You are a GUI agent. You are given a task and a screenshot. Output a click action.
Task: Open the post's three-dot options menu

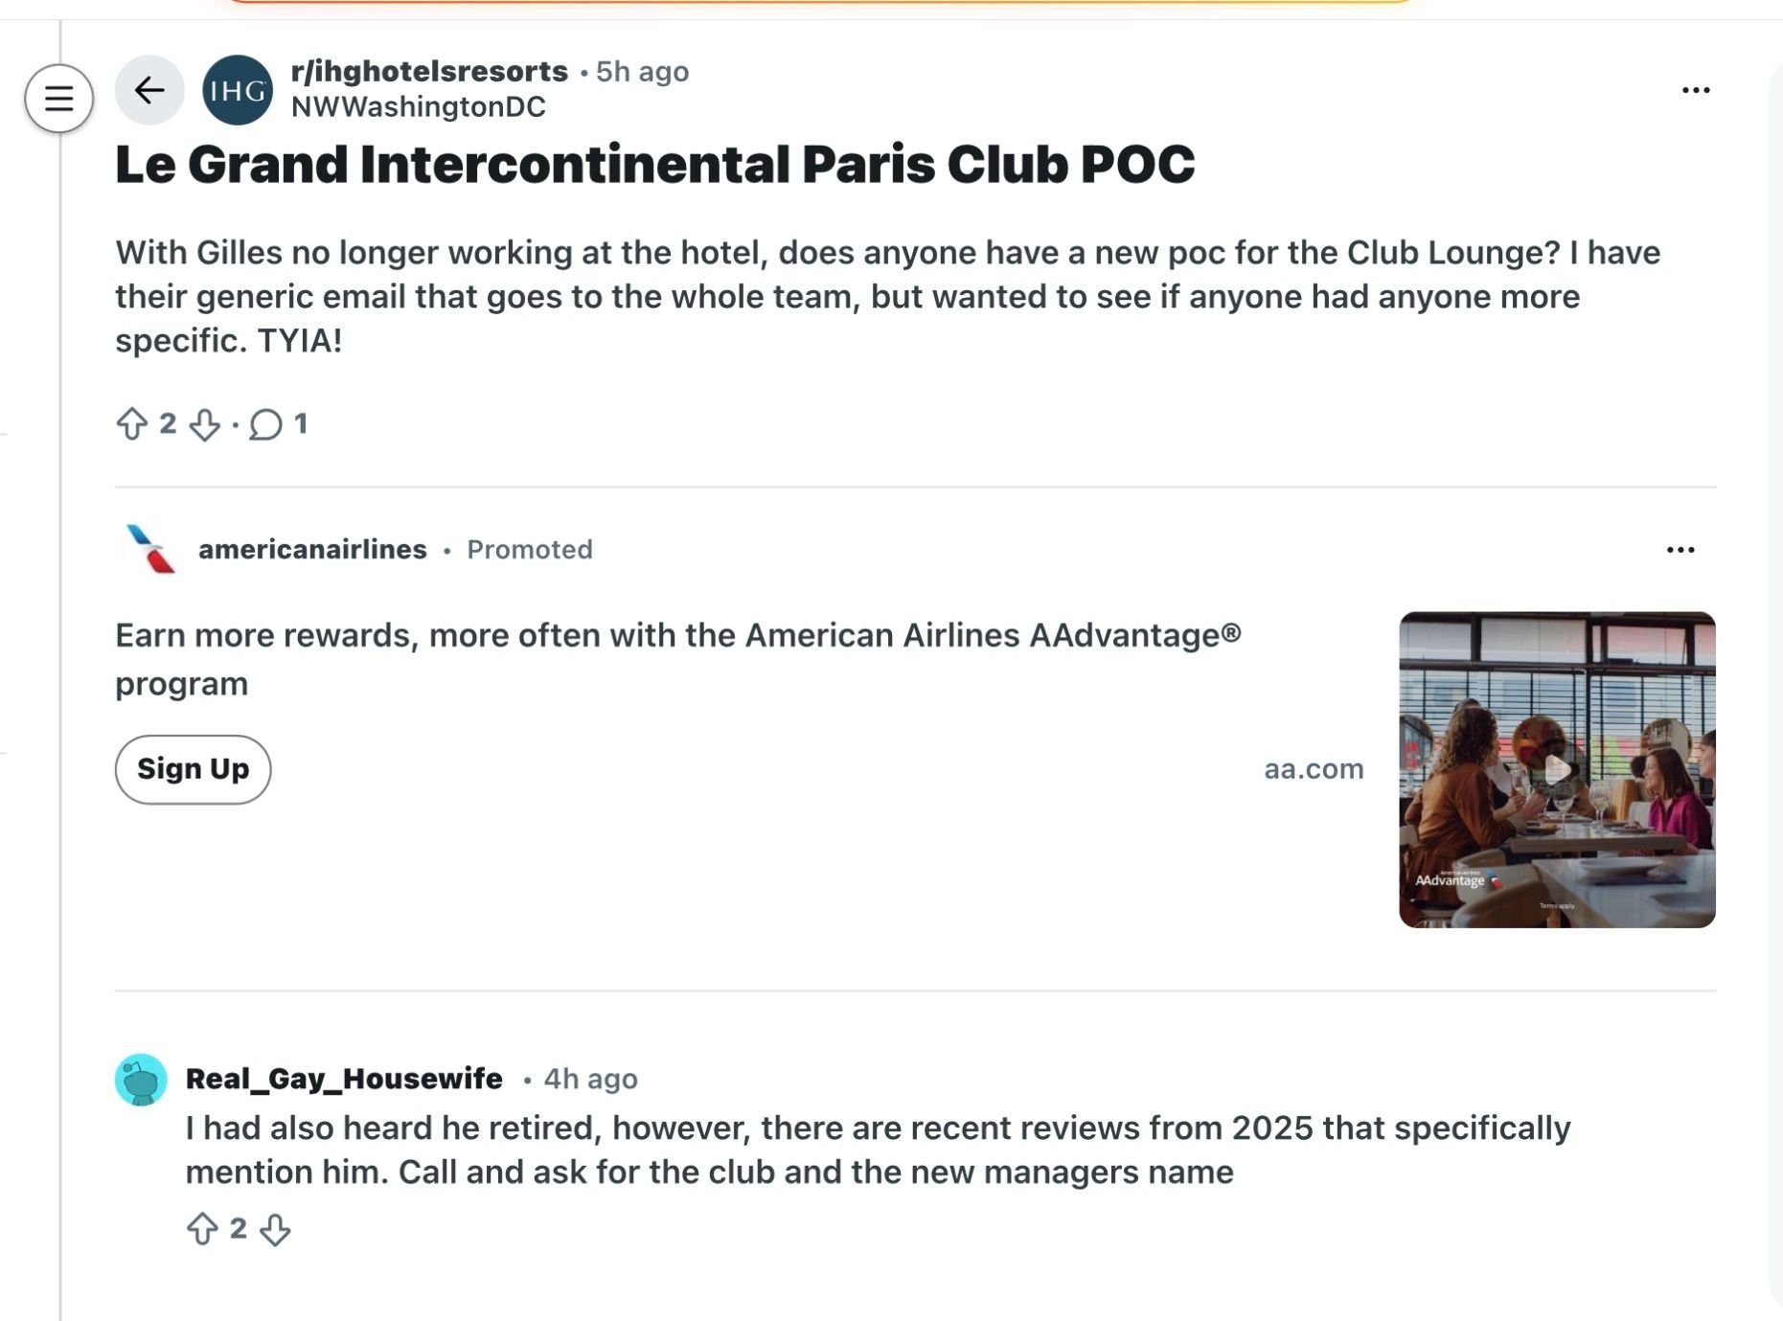[1695, 90]
